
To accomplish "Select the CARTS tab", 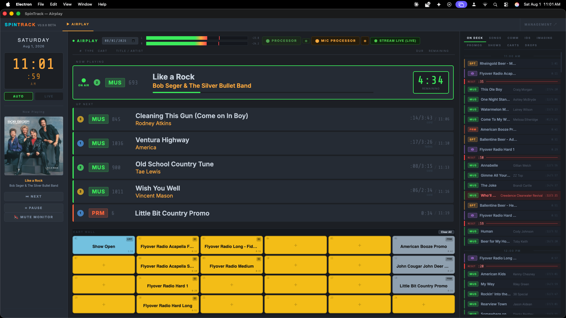I will [513, 45].
